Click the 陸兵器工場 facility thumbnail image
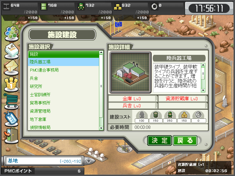The image size is (235, 176). (130, 72)
